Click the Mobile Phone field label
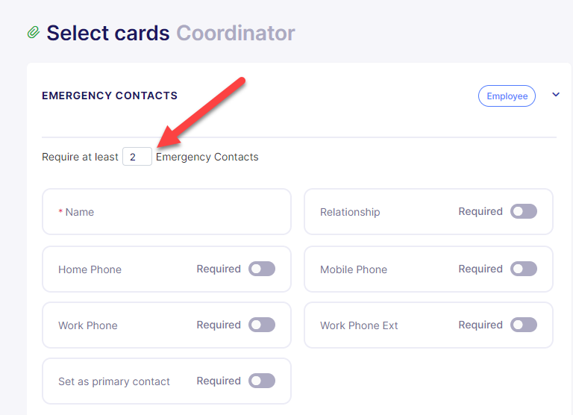 (x=354, y=269)
